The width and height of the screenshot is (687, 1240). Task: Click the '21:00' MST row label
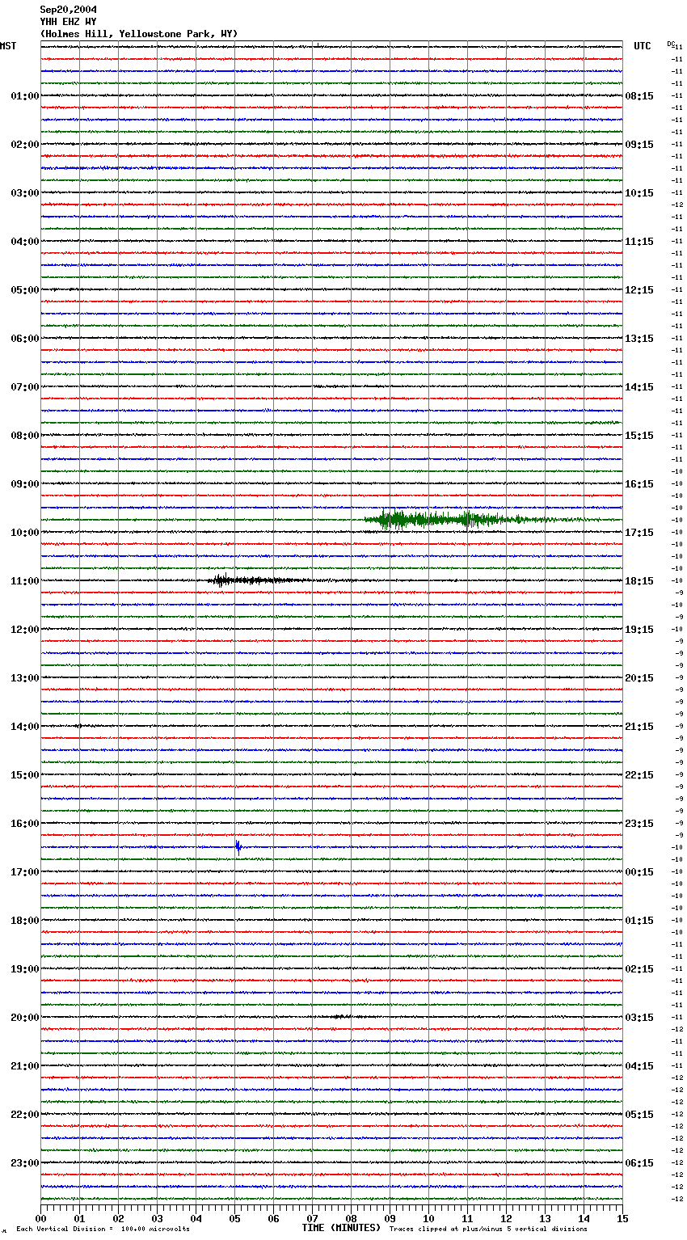click(x=25, y=1066)
